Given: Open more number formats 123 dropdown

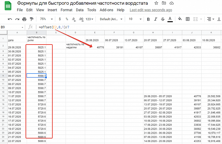Looking at the screenshot, I should click(89, 19).
